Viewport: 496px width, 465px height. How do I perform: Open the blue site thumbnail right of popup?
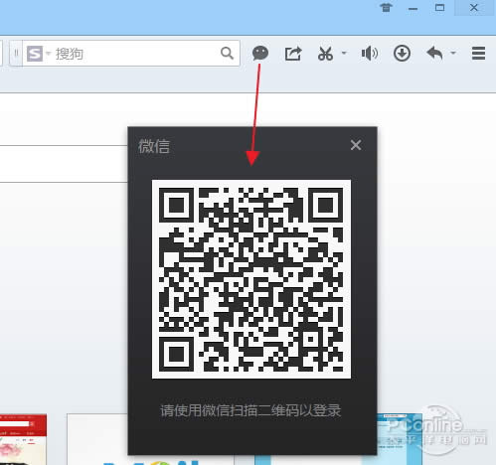[400, 439]
